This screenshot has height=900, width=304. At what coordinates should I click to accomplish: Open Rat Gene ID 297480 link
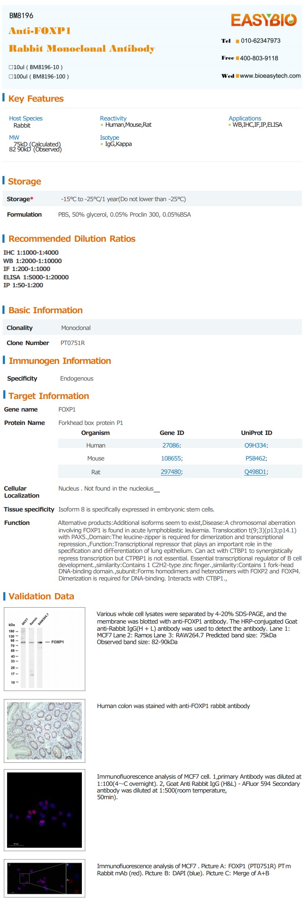[x=171, y=472]
